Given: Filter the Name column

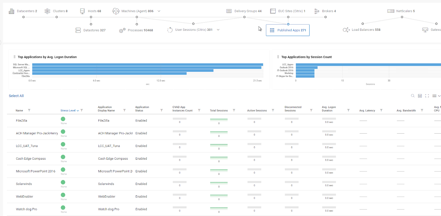Looking at the screenshot, I should point(29,110).
